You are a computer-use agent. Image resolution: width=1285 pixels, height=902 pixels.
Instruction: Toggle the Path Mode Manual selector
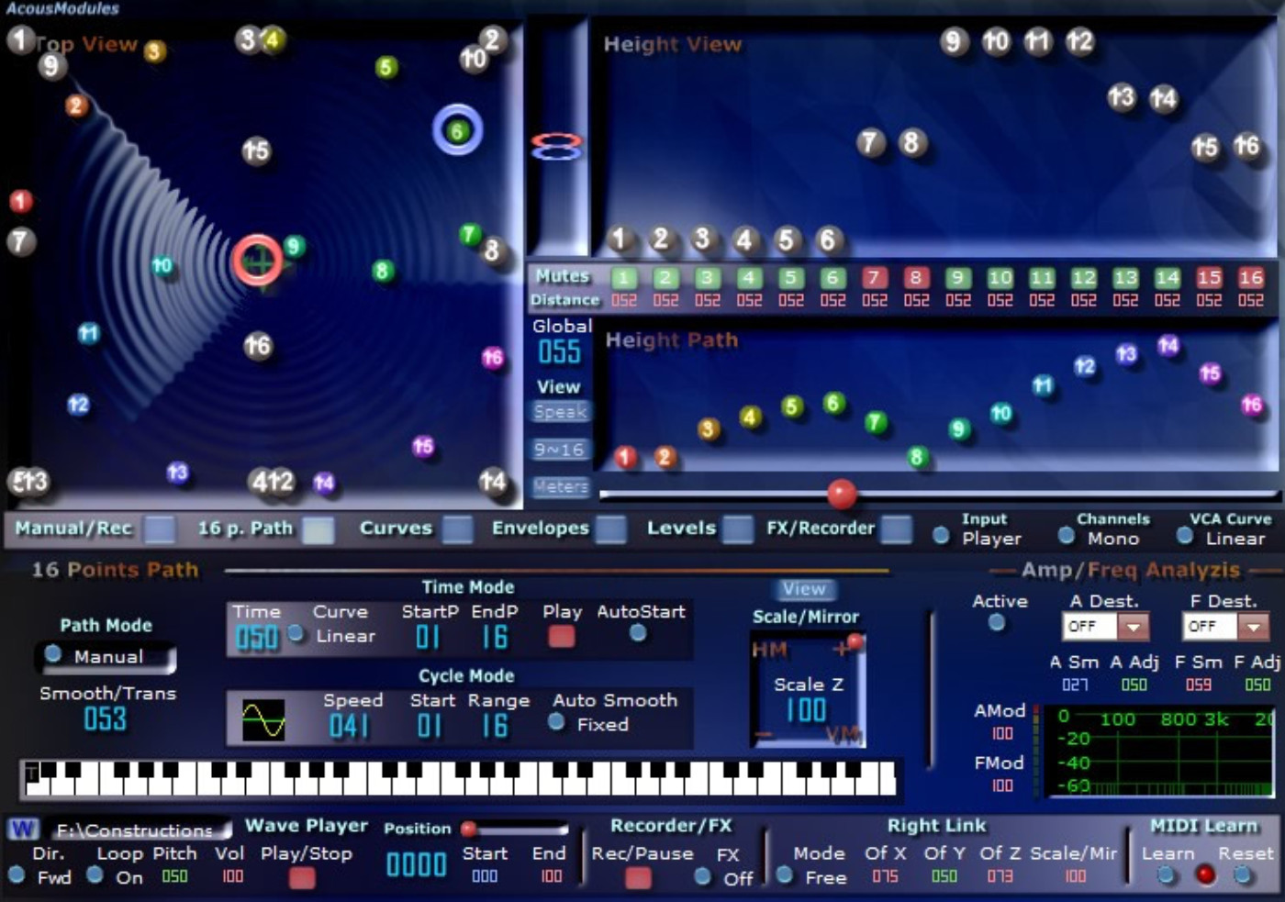pyautogui.click(x=53, y=654)
